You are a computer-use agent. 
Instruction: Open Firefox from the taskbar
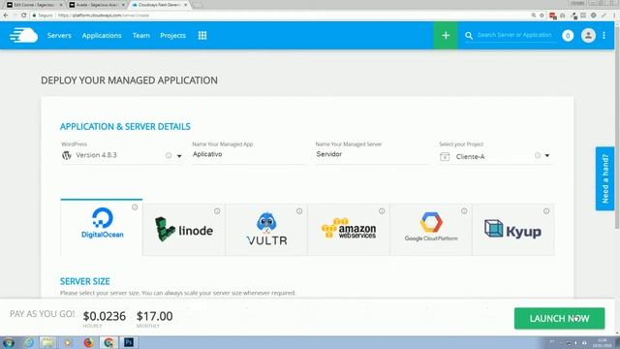88,342
